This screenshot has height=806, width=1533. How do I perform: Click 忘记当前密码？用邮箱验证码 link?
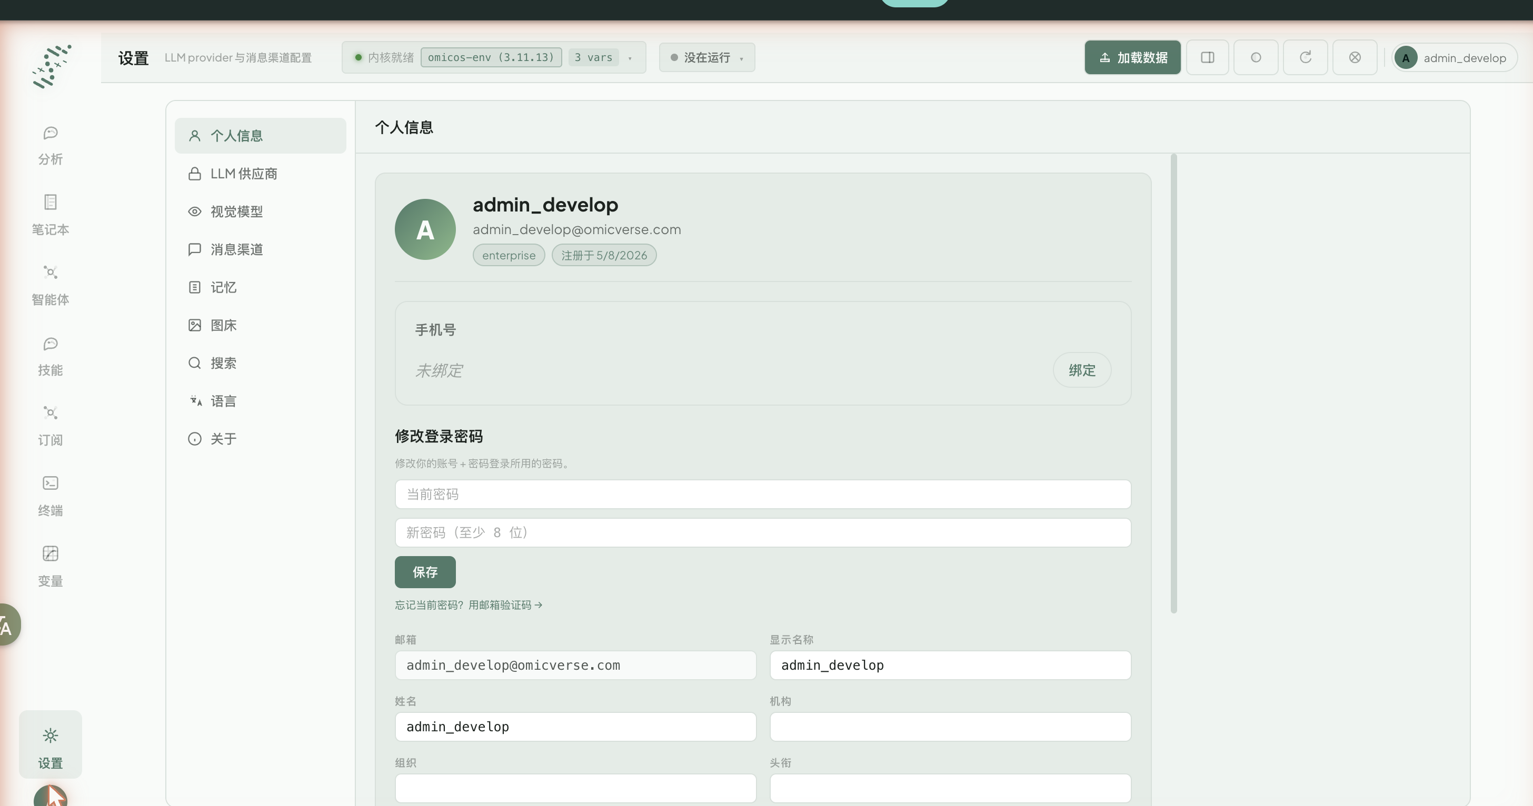(469, 605)
